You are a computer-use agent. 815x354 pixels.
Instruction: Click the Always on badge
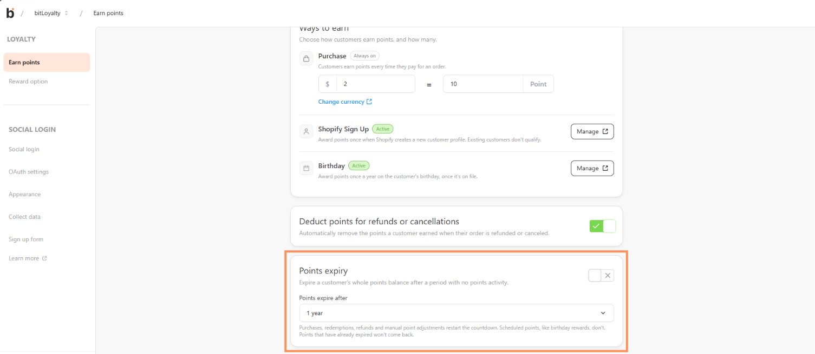pos(364,56)
